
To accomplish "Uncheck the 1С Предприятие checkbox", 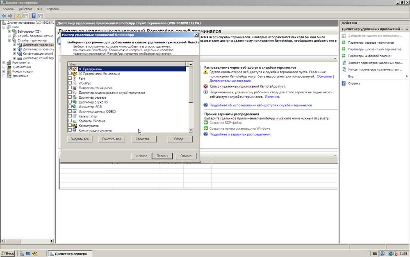I will click(x=70, y=69).
